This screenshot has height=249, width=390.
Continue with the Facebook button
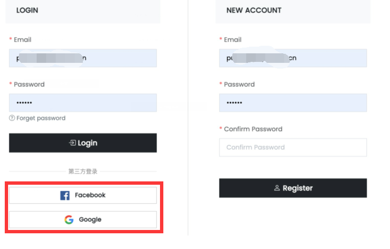(x=83, y=195)
